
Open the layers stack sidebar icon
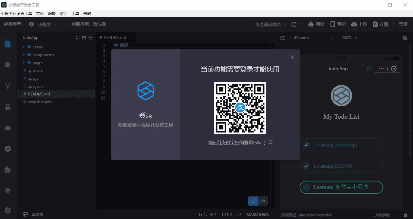8,191
